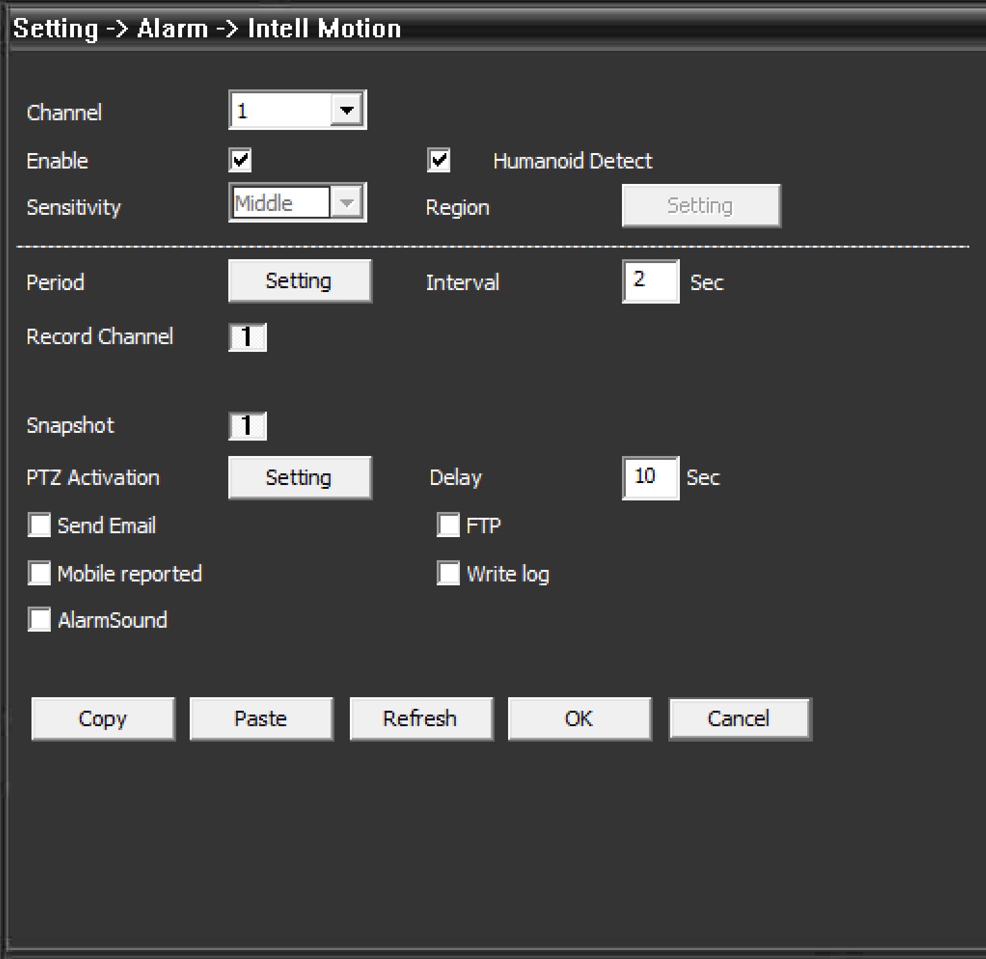Click the Interval seconds input field
This screenshot has width=986, height=959.
pyautogui.click(x=650, y=281)
